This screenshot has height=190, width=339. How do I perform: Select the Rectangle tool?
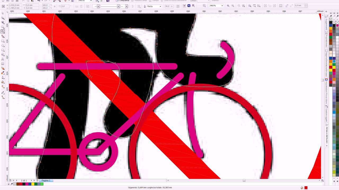3,41
